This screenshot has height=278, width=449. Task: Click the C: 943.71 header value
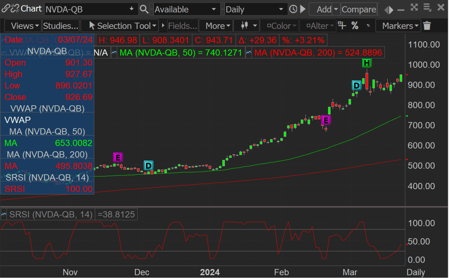[x=214, y=40]
